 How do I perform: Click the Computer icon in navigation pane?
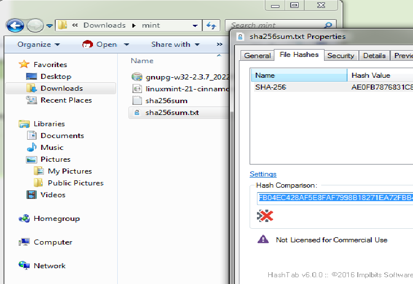click(24, 242)
